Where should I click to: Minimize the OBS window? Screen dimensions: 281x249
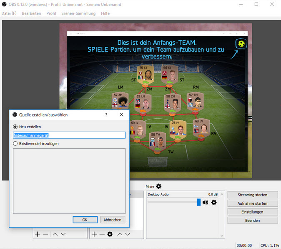(x=241, y=4)
